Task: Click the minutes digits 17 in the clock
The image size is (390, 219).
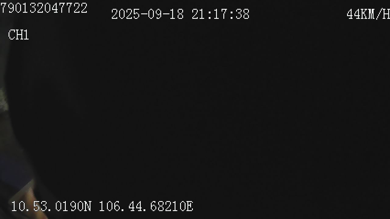Action: pos(220,14)
